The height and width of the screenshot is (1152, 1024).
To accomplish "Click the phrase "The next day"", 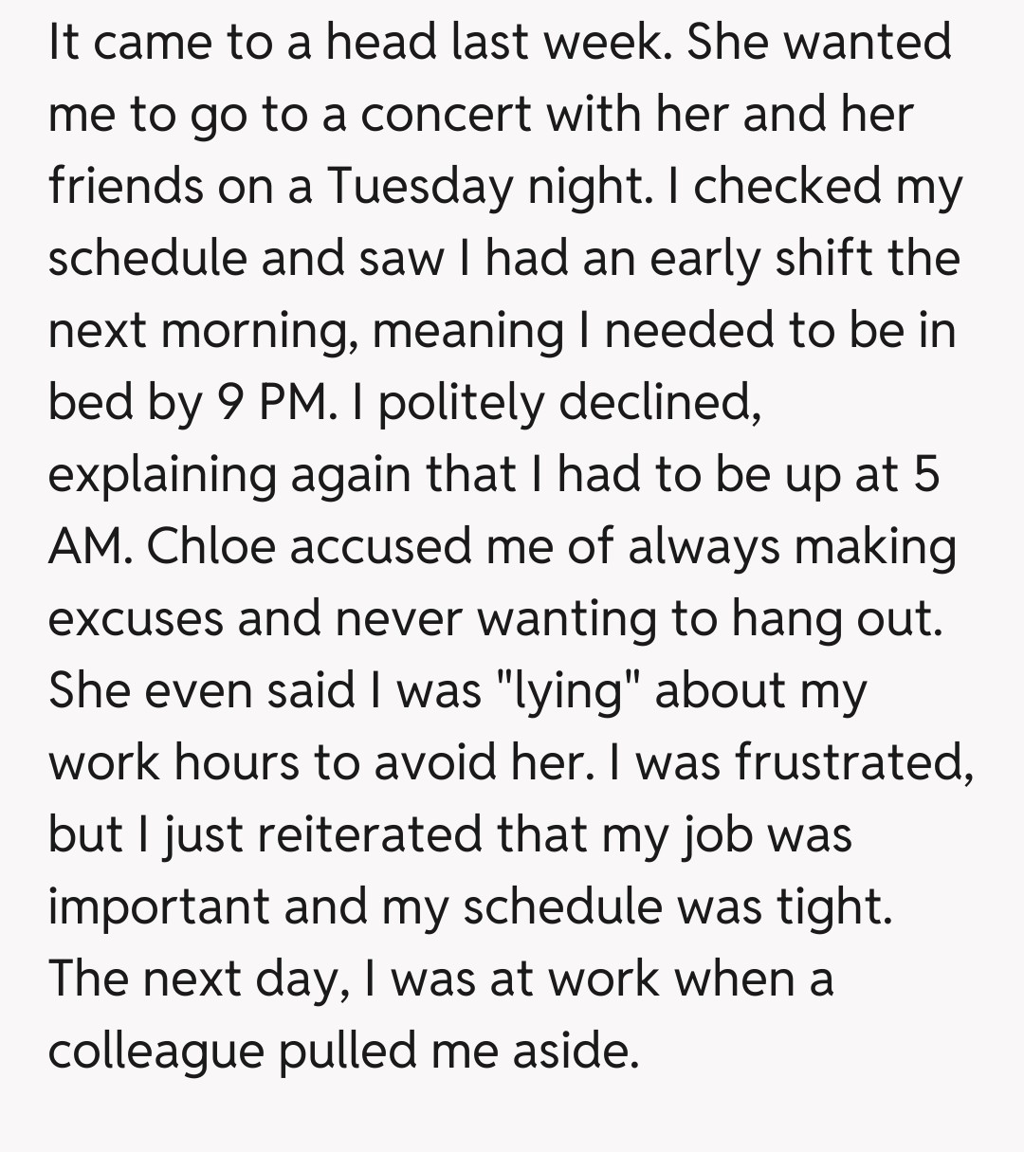I will coord(192,978).
